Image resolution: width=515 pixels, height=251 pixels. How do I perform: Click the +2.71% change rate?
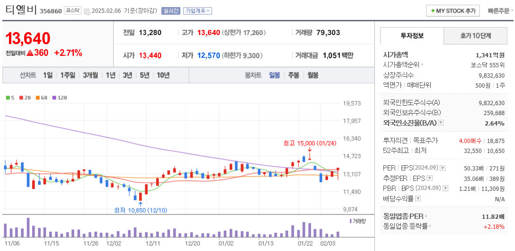(68, 53)
